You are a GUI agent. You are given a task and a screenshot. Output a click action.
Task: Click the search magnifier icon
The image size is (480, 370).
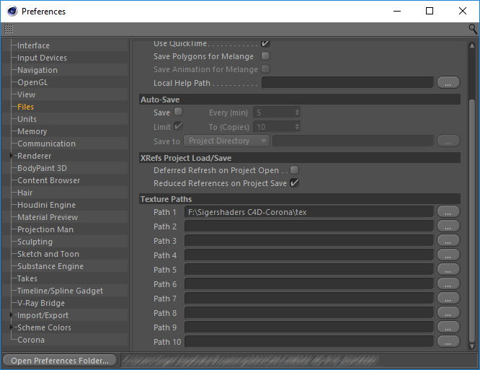point(473,29)
